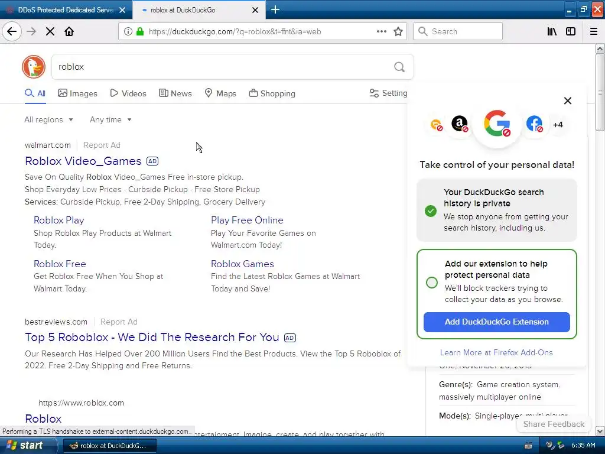Click the walmart.com ad domain text
This screenshot has width=605, height=454.
coord(48,145)
